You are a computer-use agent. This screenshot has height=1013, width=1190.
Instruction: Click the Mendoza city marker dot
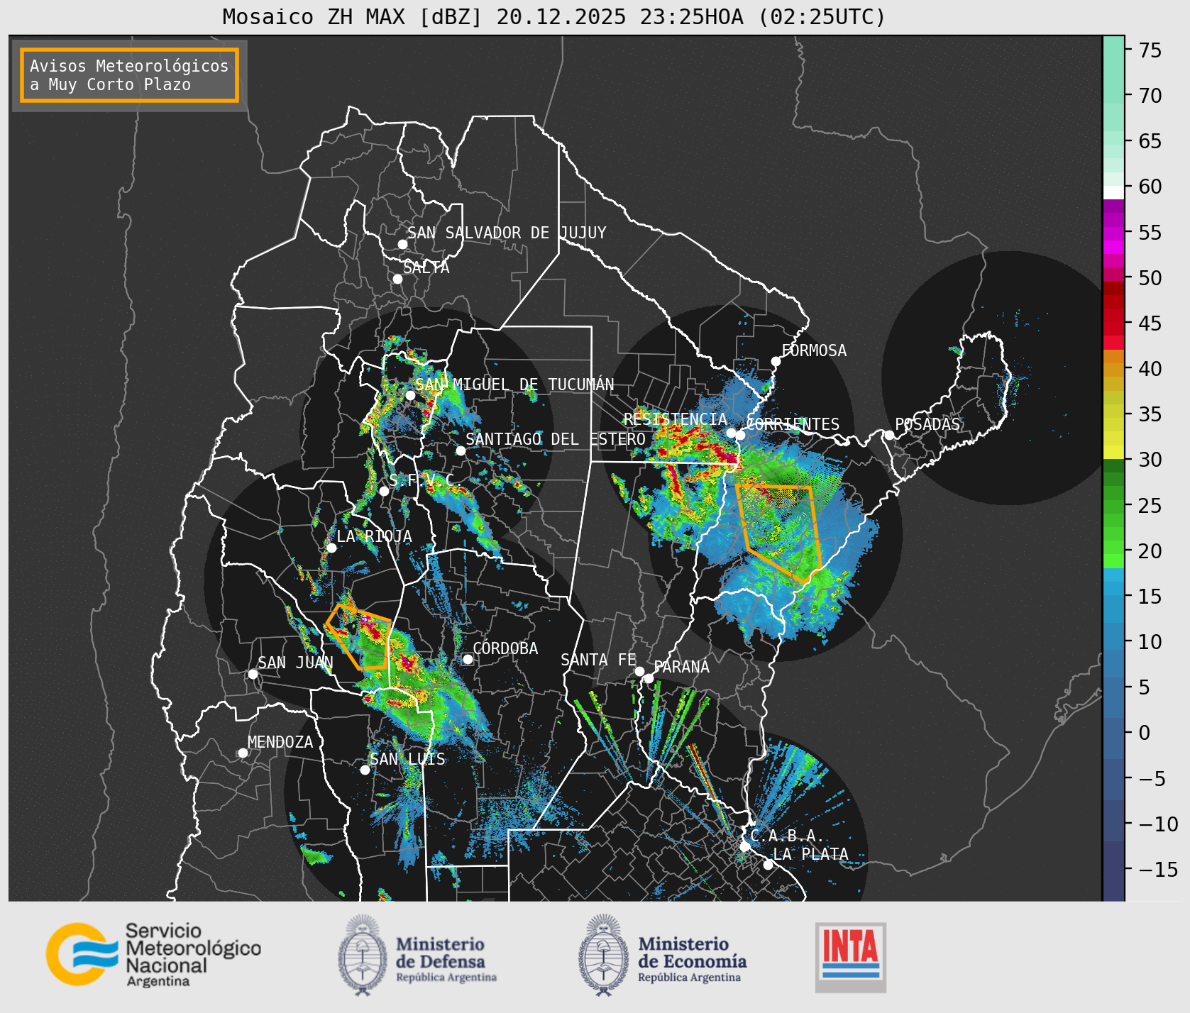point(243,753)
